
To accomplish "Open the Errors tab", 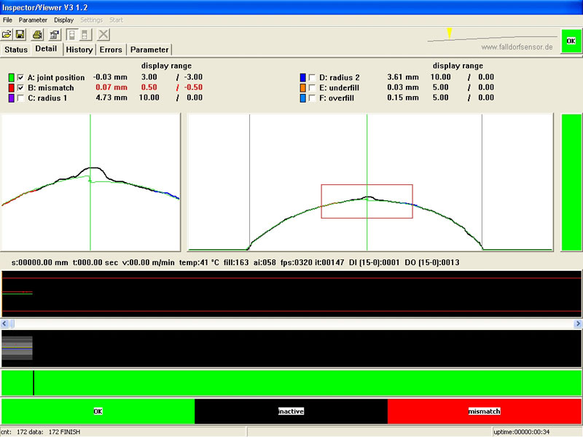I will [111, 50].
